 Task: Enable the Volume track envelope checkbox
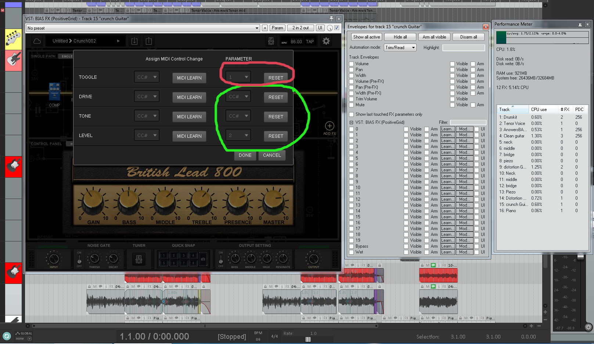pos(352,64)
